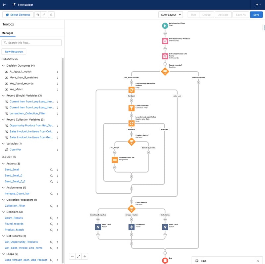This screenshot has width=265, height=264.
Task: Select the Collection Filter node on canvas
Action: 132,107
